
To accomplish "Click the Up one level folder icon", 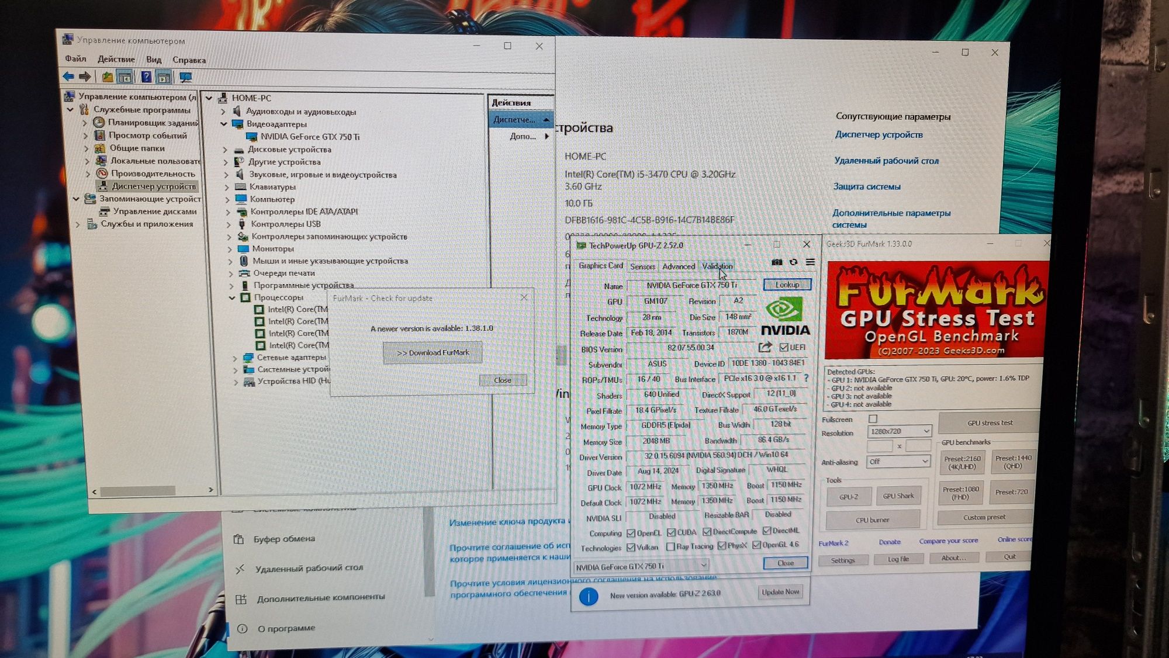I will (x=108, y=77).
